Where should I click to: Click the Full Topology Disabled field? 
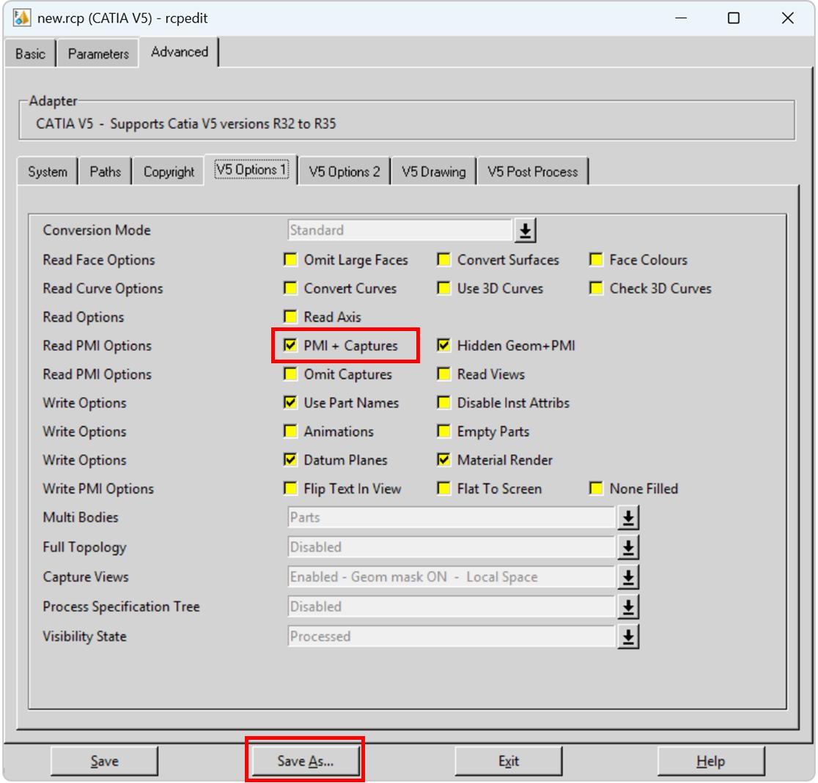(x=452, y=547)
